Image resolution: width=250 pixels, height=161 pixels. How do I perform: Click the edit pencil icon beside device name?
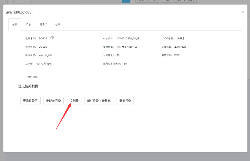point(52,38)
